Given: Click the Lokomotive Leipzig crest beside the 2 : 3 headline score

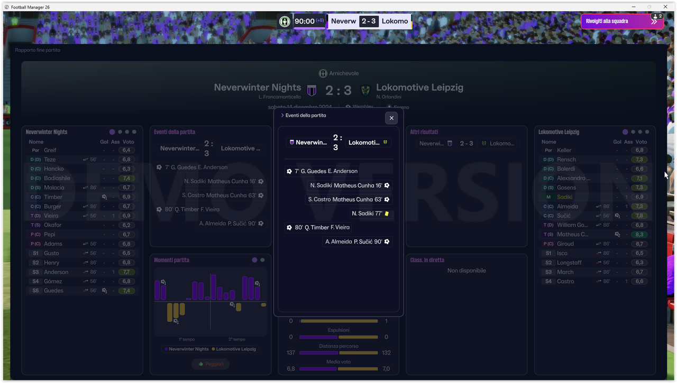Looking at the screenshot, I should point(365,90).
